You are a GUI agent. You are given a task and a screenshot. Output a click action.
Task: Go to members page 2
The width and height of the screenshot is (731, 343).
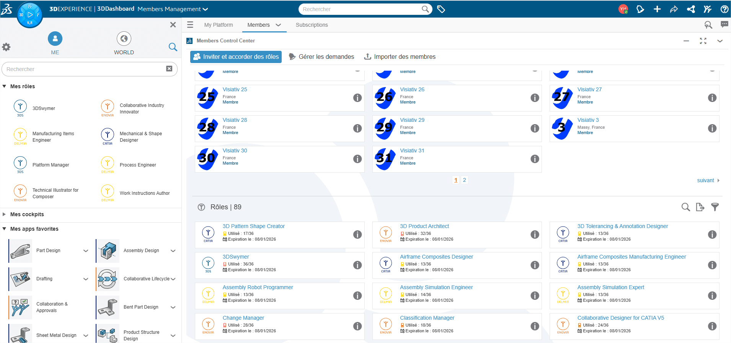click(464, 180)
